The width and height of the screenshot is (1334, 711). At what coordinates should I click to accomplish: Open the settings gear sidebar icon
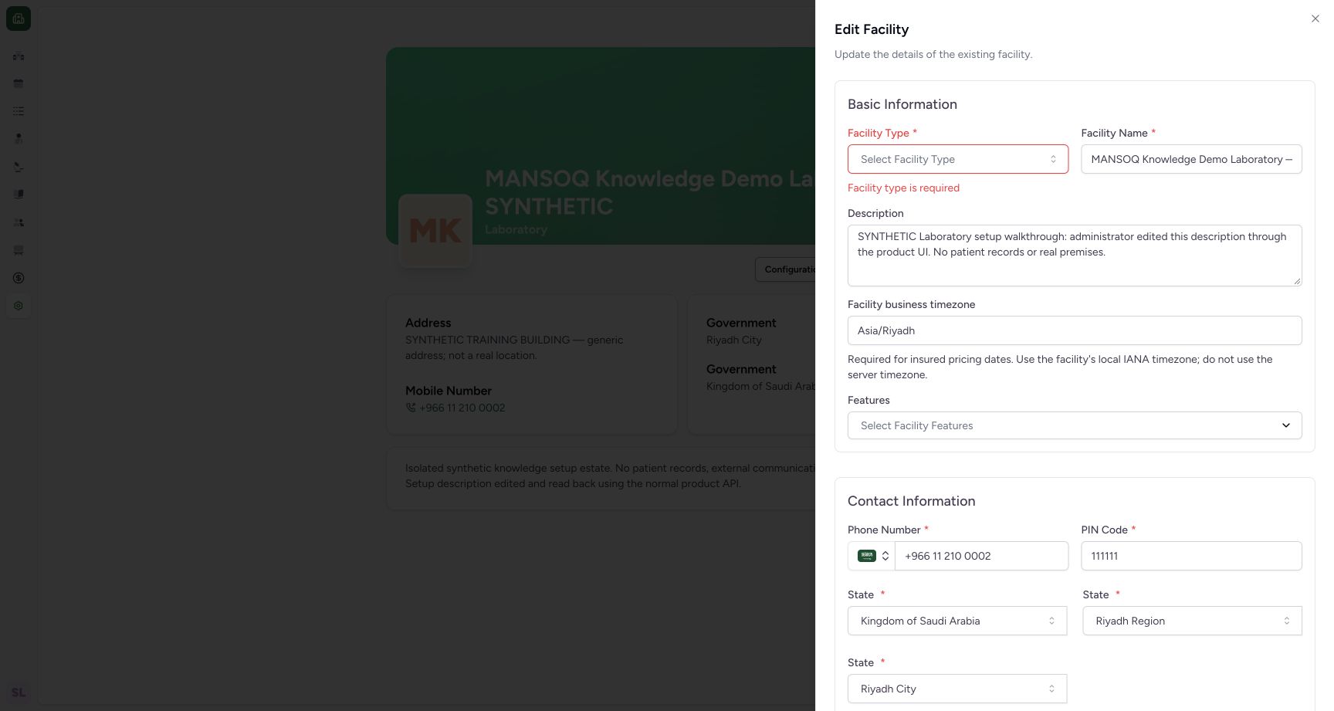pyautogui.click(x=19, y=306)
